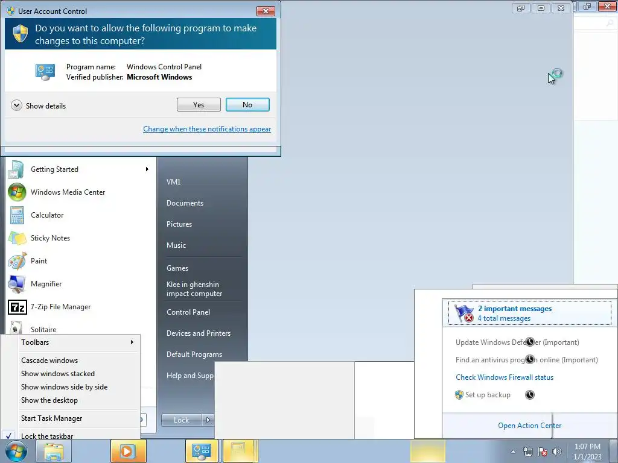Select Start Task Manager

(52, 418)
